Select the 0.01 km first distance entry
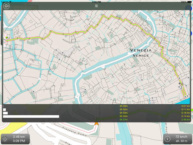 tap(185, 106)
